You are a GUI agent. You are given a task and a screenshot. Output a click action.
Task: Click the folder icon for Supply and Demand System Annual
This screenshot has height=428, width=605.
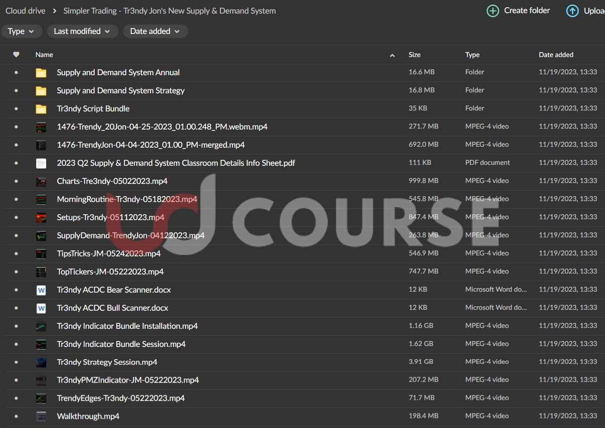point(41,72)
